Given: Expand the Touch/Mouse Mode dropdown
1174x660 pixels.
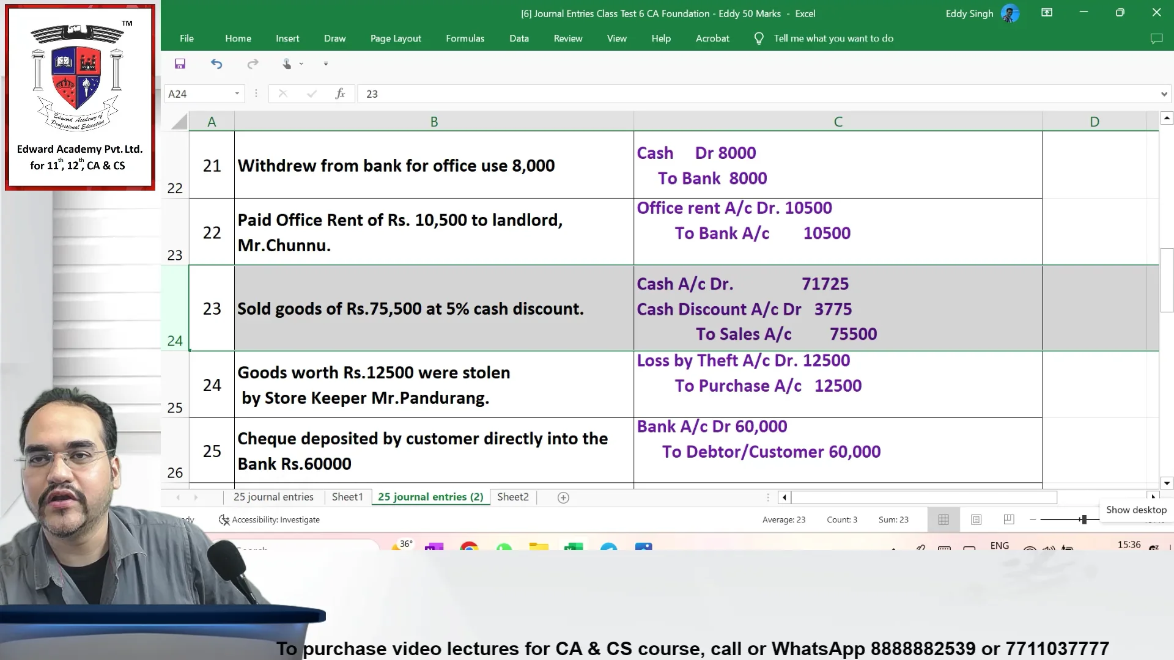Looking at the screenshot, I should [300, 64].
